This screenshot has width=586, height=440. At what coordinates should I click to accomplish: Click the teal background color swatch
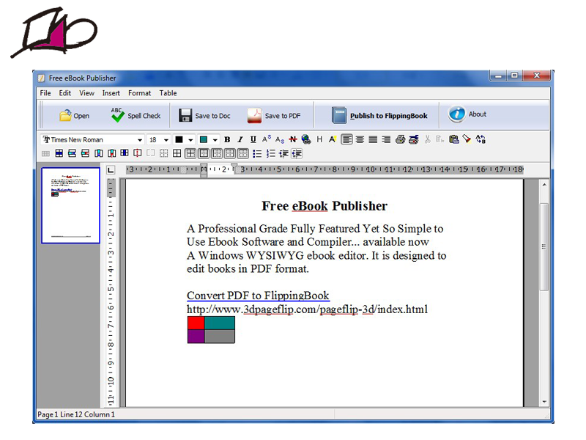pyautogui.click(x=204, y=139)
